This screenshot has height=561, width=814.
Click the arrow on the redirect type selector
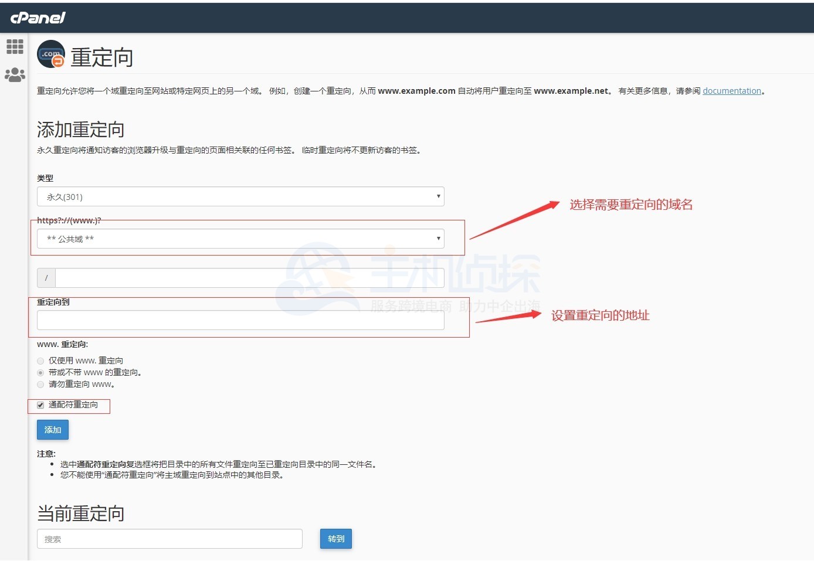pos(438,196)
